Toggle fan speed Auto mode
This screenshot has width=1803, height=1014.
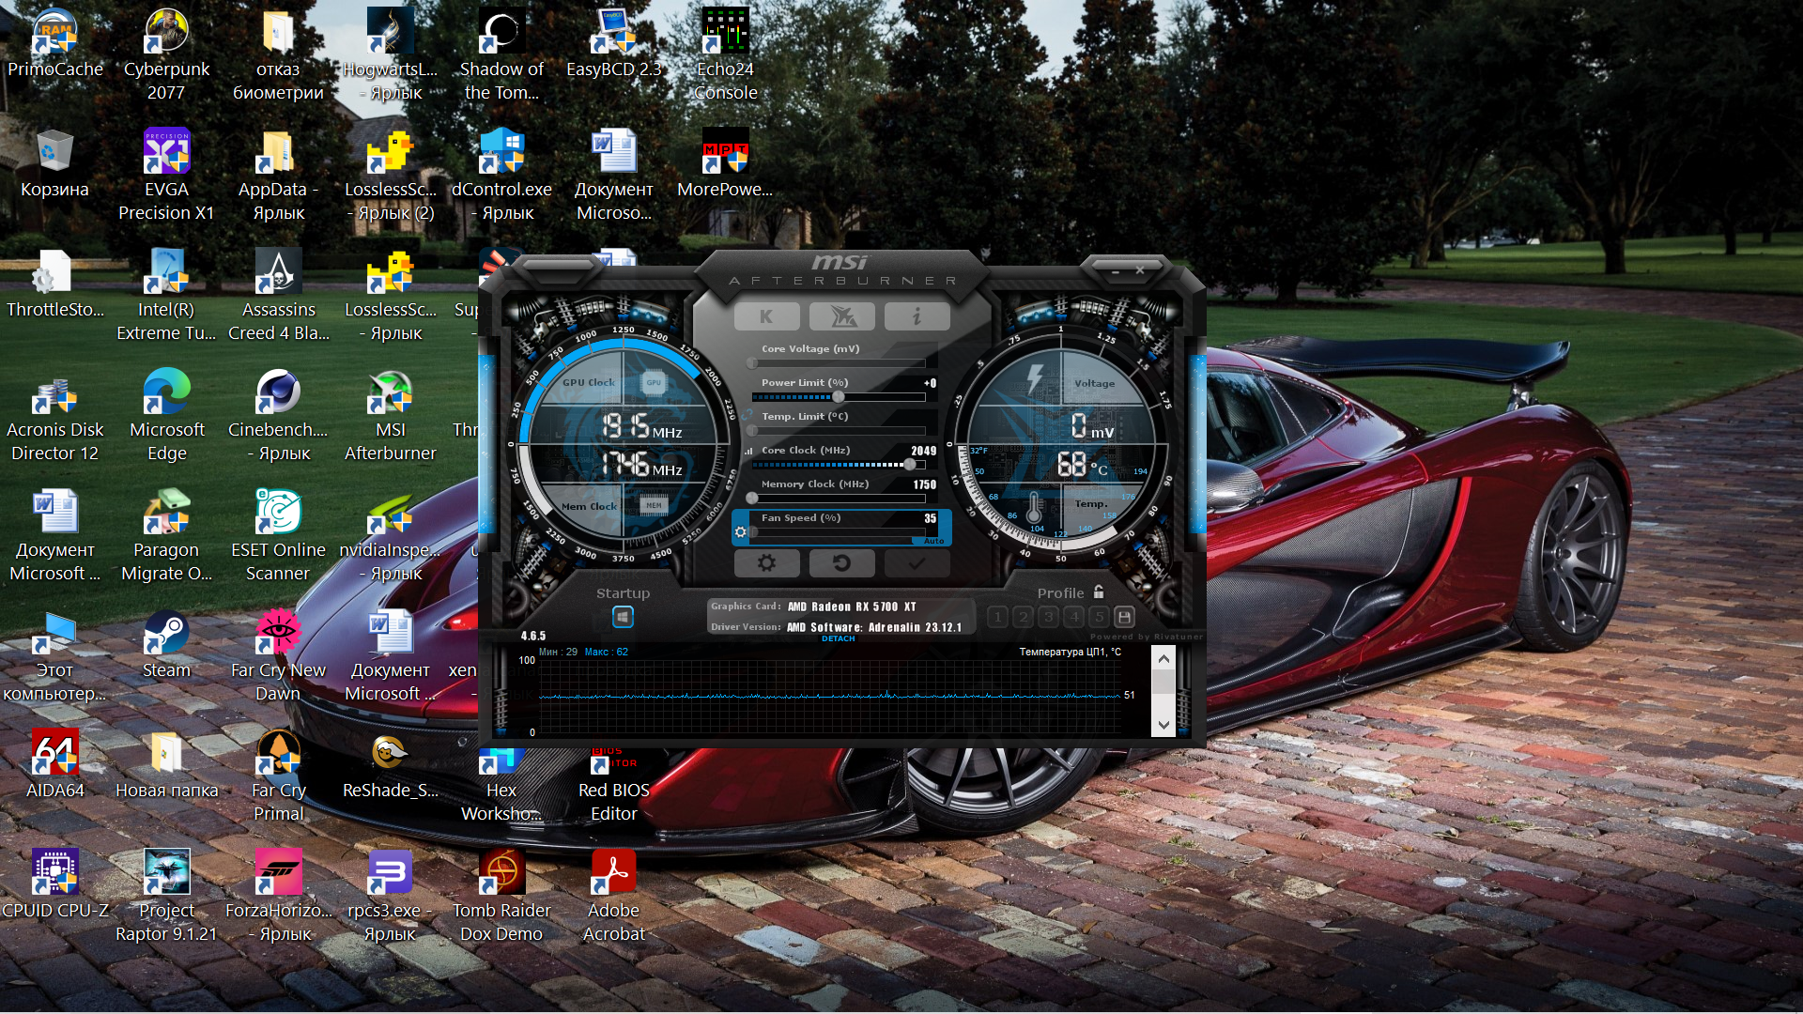click(933, 541)
